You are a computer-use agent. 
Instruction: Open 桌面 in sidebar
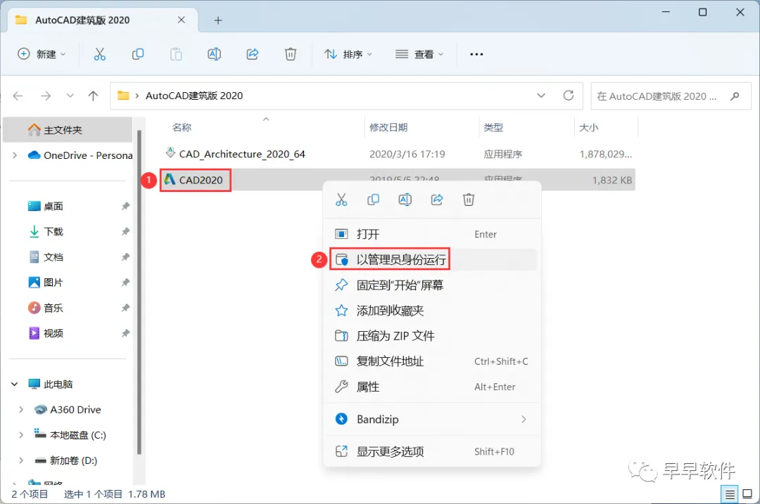[53, 206]
